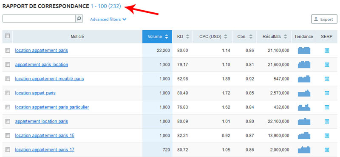Open SERP icon for appartement location paris
Screen dimensions: 340x157
(327, 121)
